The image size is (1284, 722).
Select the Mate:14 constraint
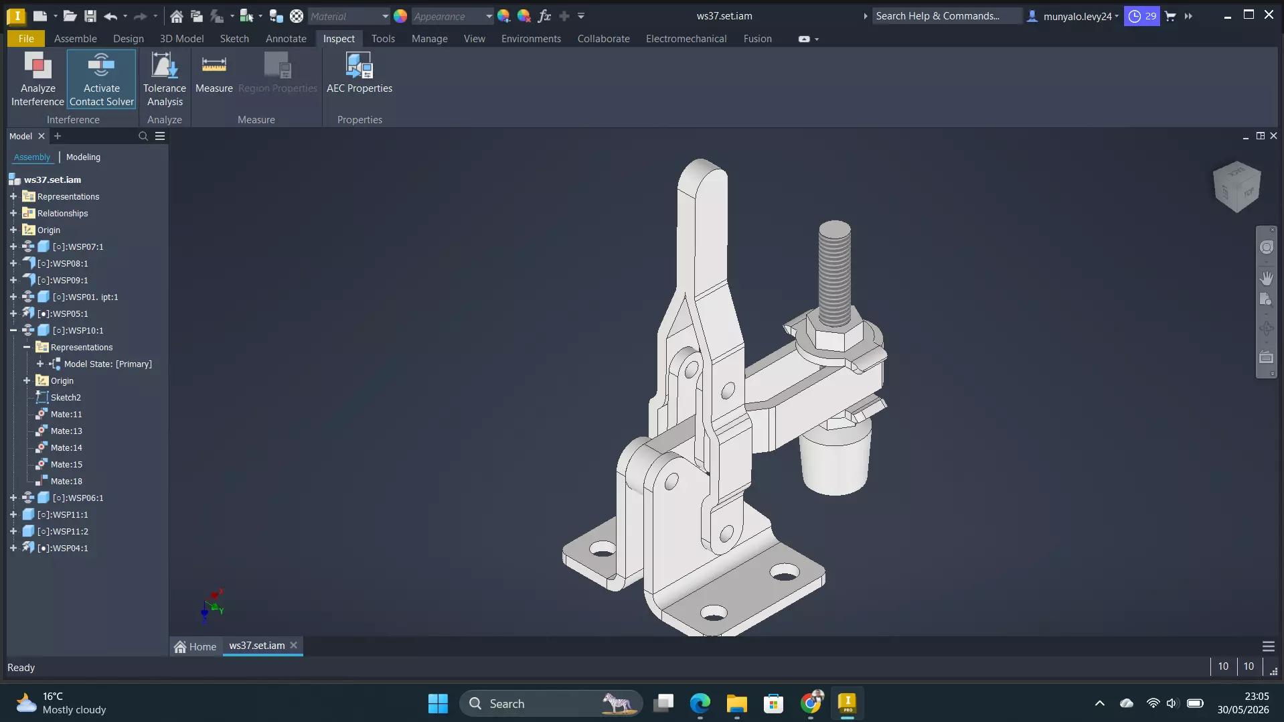66,447
